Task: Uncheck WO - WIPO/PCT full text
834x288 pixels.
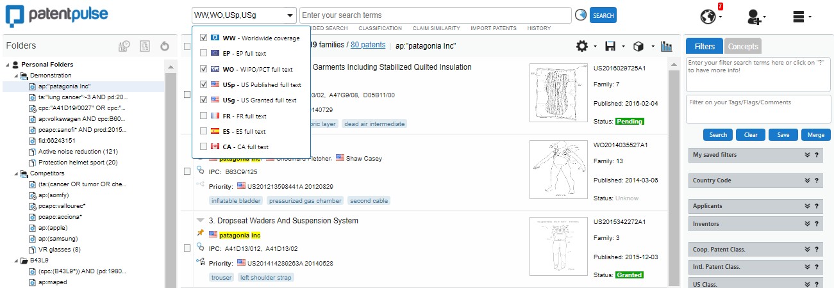Action: pyautogui.click(x=204, y=69)
